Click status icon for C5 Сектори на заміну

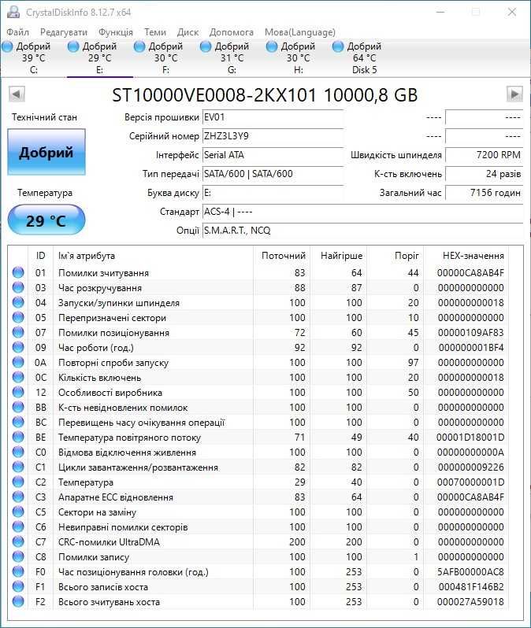point(18,512)
